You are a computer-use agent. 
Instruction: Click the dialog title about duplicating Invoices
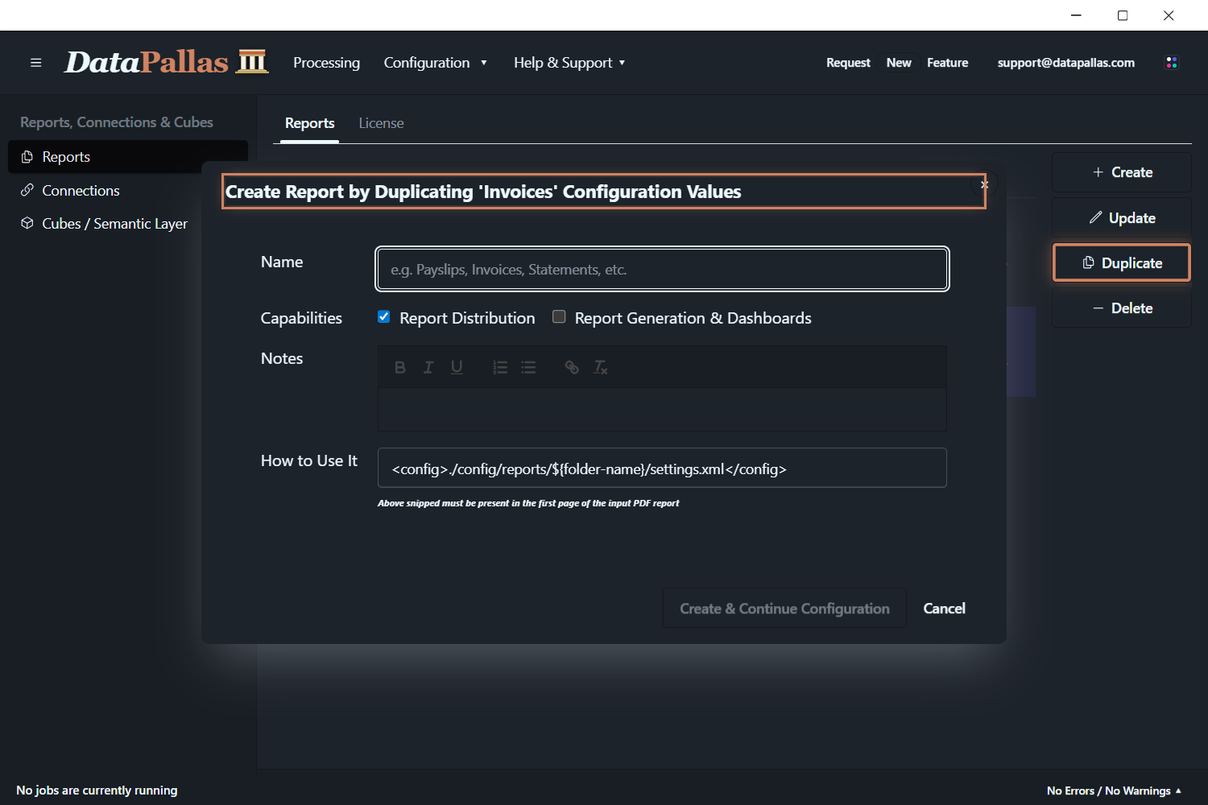click(483, 192)
